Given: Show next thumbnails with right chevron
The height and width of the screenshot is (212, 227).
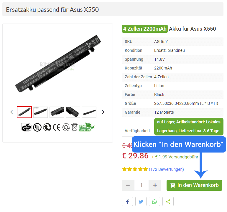Looking at the screenshot, I should (103, 112).
